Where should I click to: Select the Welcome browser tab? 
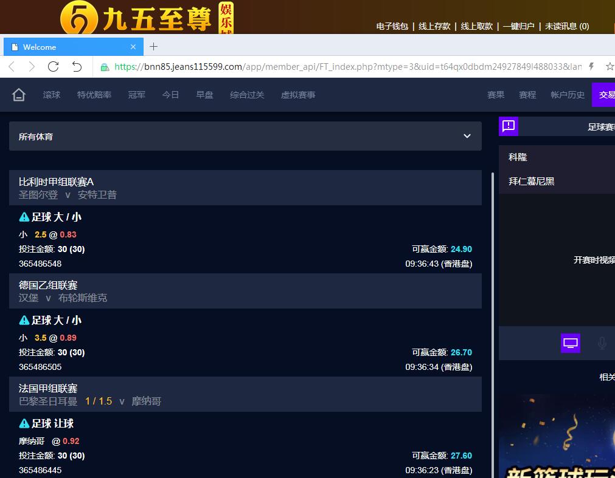coord(74,47)
